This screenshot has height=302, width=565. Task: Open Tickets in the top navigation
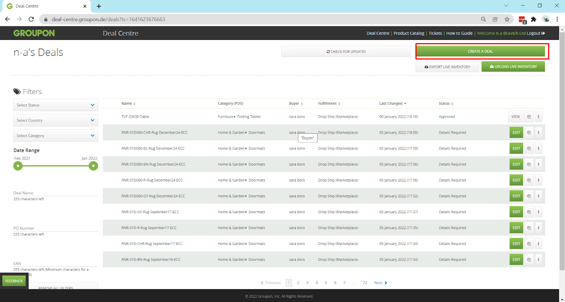[x=435, y=33]
